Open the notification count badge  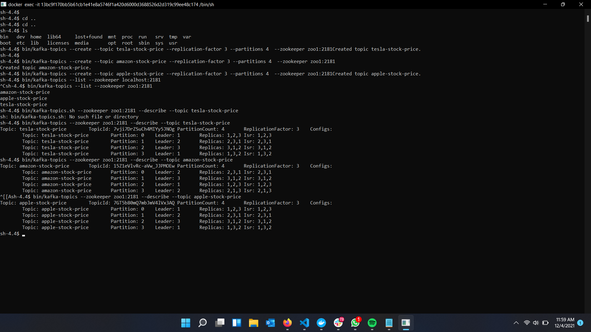580,323
